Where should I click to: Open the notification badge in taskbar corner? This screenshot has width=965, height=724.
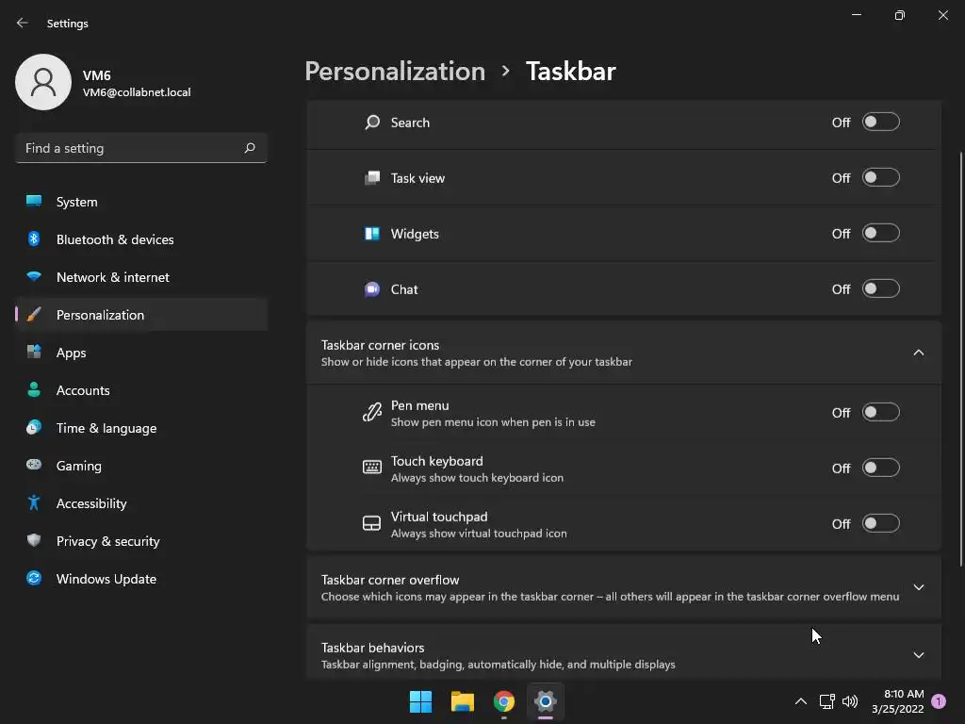[x=939, y=701]
